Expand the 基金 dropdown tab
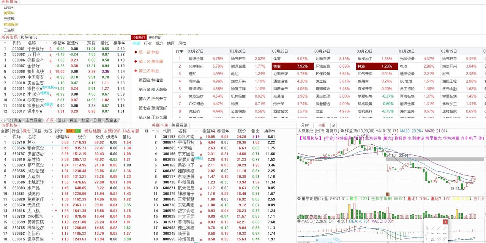 [x=111, y=120]
